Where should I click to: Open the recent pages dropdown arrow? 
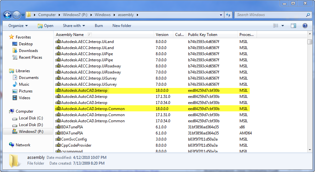(23, 15)
